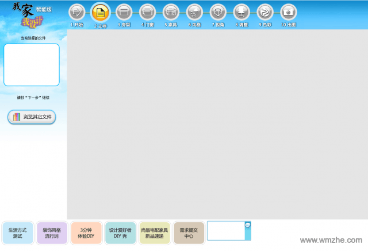Image resolution: width=368 pixels, height=251 pixels.
Task: Select step 6 风格 (Style) icon
Action: pos(194,12)
